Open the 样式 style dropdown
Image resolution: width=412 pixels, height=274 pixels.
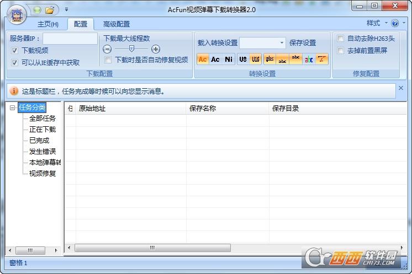pyautogui.click(x=377, y=23)
